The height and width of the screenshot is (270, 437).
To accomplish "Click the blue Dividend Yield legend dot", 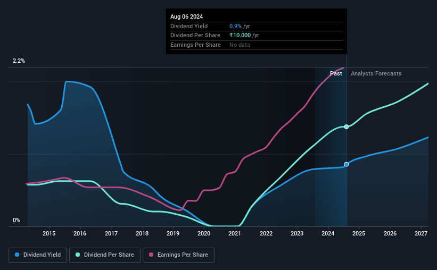I will coord(17,255).
